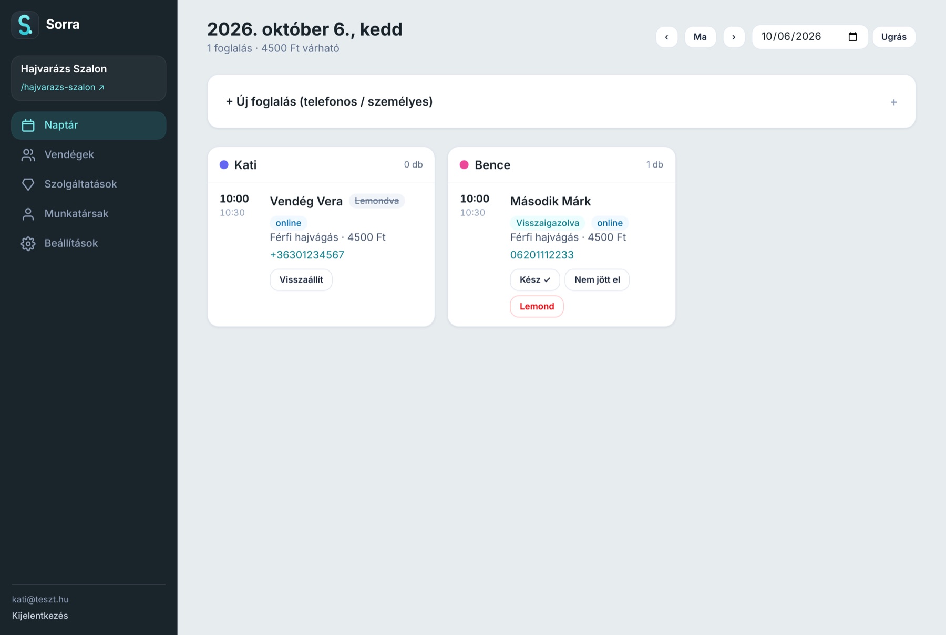
Task: Log out via Kijelentkezés
Action: click(x=40, y=616)
